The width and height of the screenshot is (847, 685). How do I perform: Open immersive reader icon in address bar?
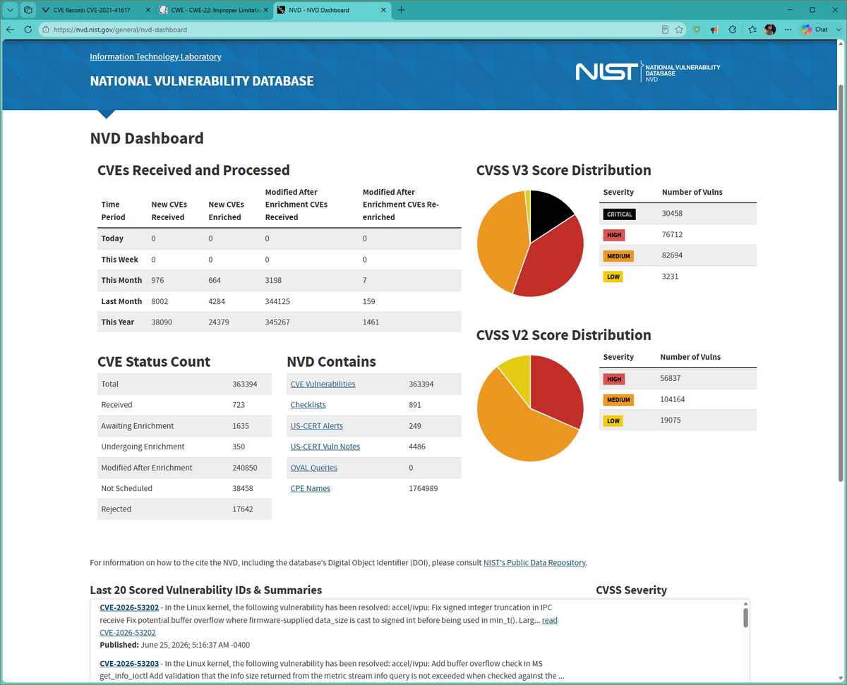coord(665,30)
